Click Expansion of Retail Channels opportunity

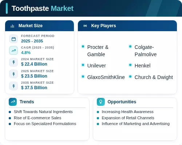coord(128,118)
